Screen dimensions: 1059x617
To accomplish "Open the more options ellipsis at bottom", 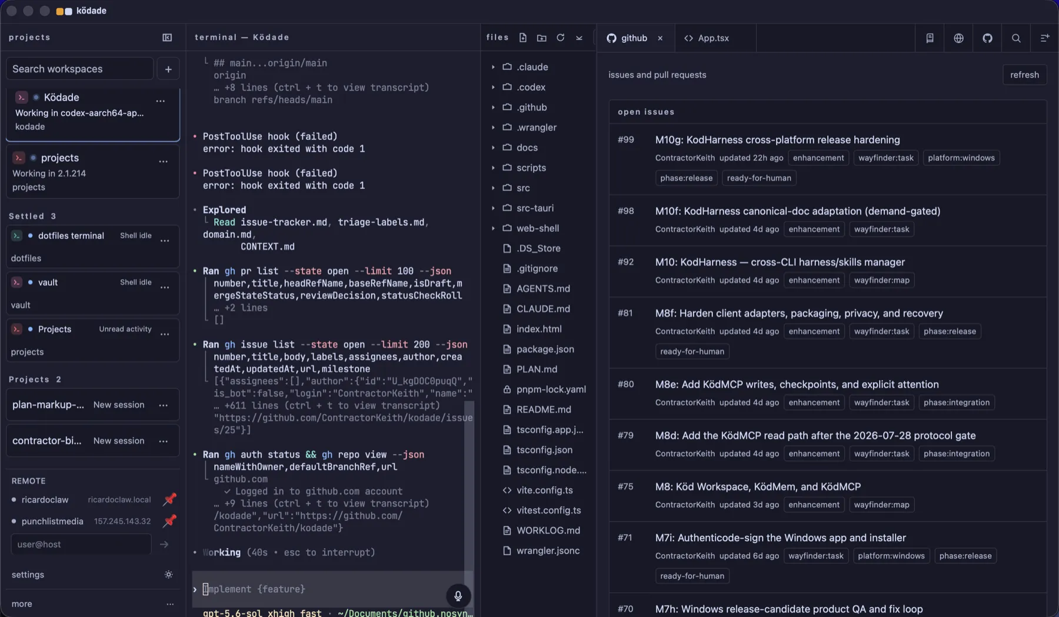I will point(170,604).
